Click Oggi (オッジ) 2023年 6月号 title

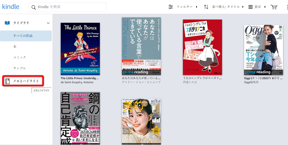pos(263,78)
